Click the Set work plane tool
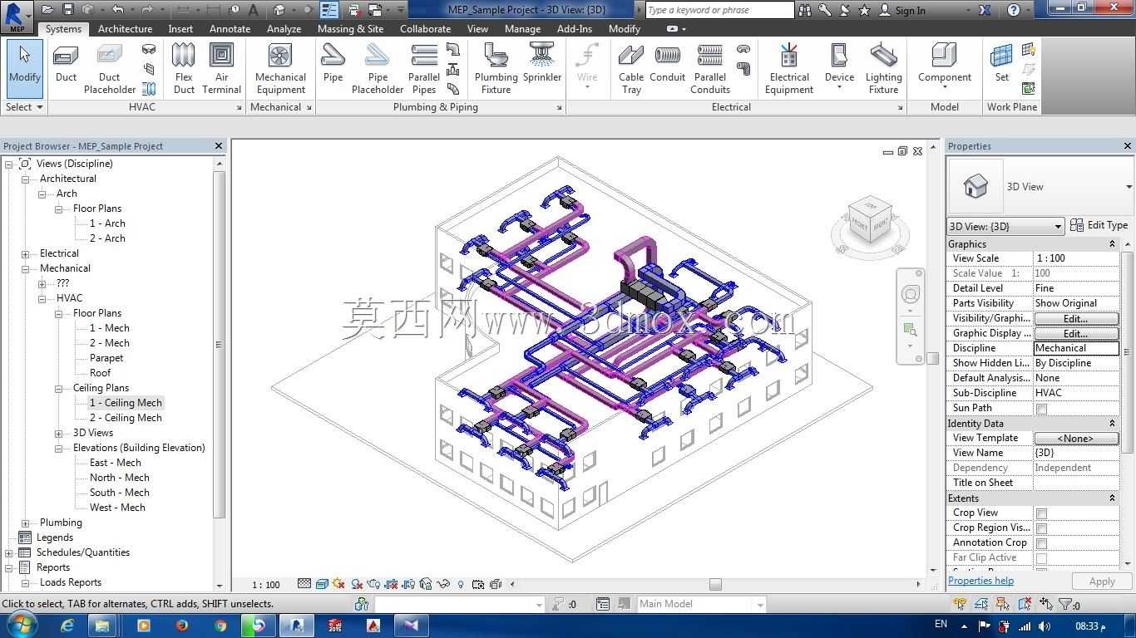 tap(1001, 65)
